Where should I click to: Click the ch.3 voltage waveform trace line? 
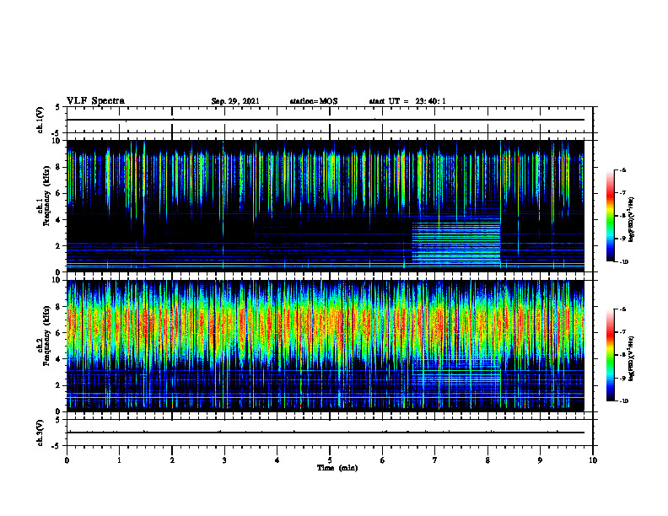326,433
